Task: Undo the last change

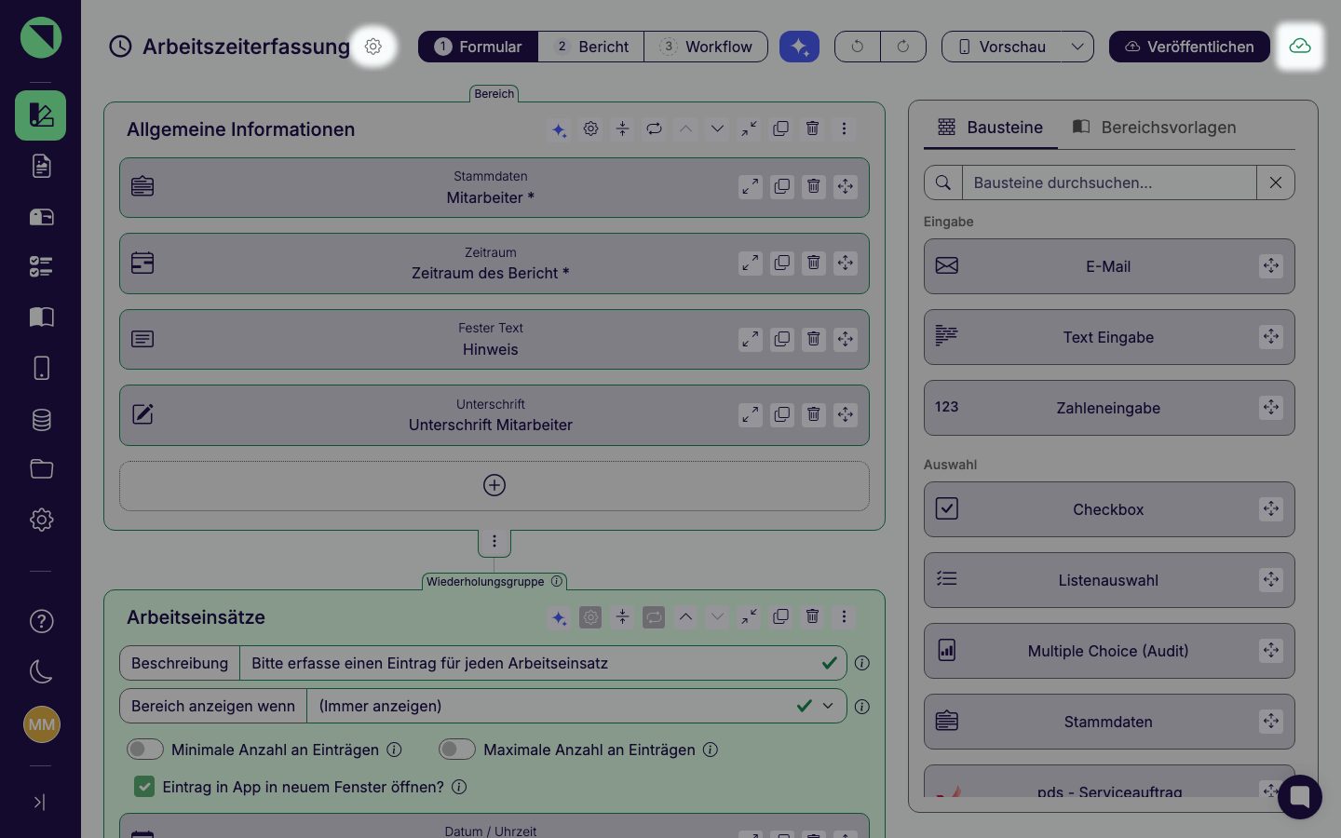Action: [x=858, y=47]
